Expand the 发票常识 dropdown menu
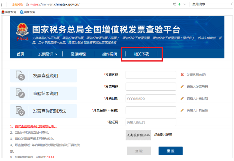The image size is (234, 161). click(48, 54)
